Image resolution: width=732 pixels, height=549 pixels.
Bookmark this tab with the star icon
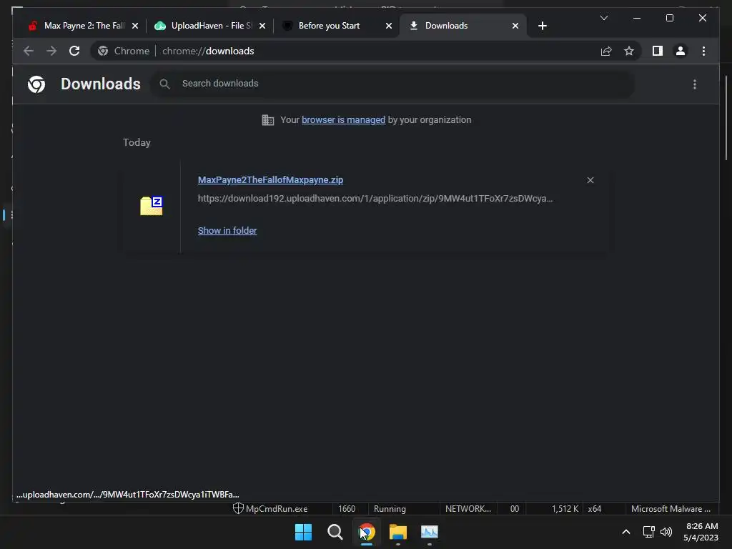[x=629, y=51]
